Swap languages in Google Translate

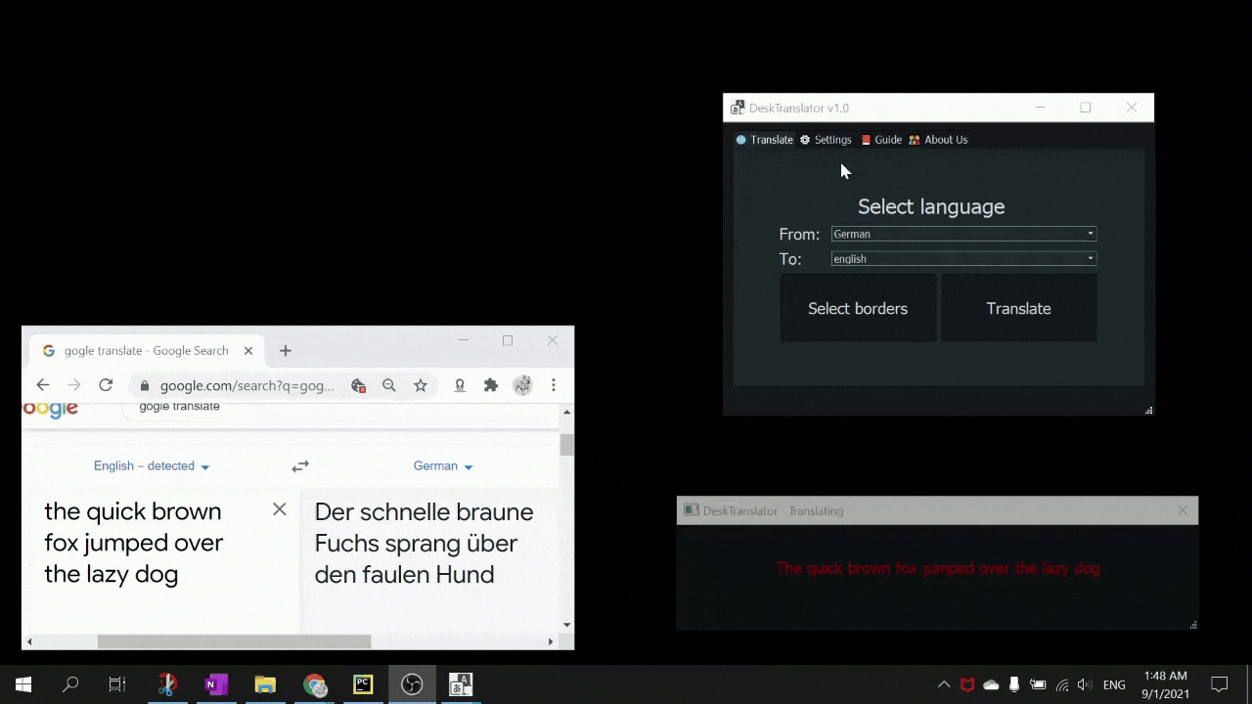click(x=300, y=466)
